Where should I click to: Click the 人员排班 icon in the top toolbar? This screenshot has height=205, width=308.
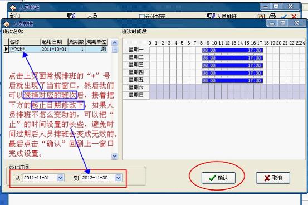pyautogui.click(x=211, y=16)
